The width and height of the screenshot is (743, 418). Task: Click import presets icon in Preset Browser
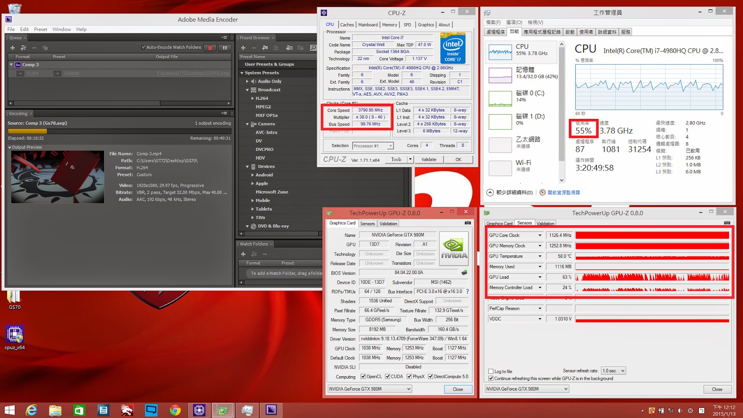click(x=289, y=48)
